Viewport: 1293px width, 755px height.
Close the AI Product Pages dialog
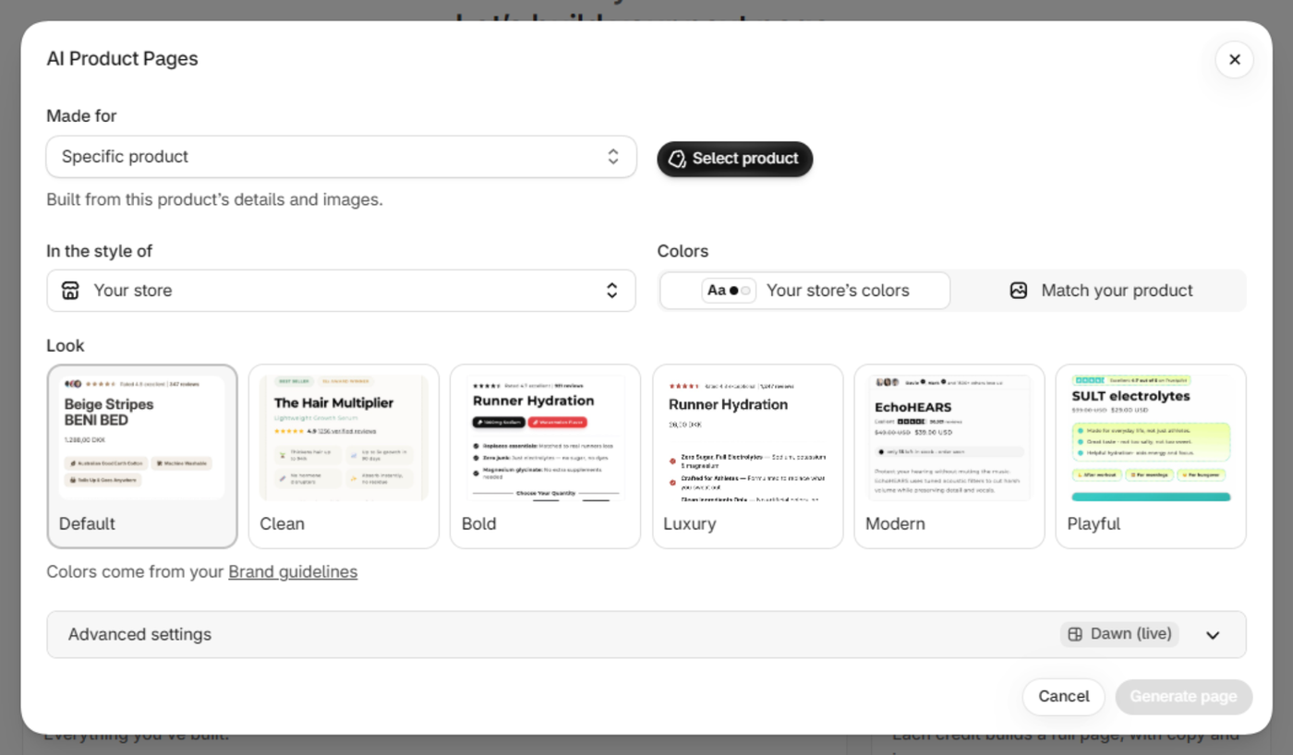coord(1234,60)
